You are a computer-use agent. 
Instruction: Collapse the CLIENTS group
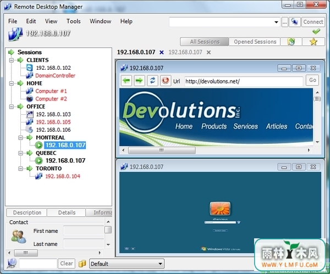click(12, 60)
